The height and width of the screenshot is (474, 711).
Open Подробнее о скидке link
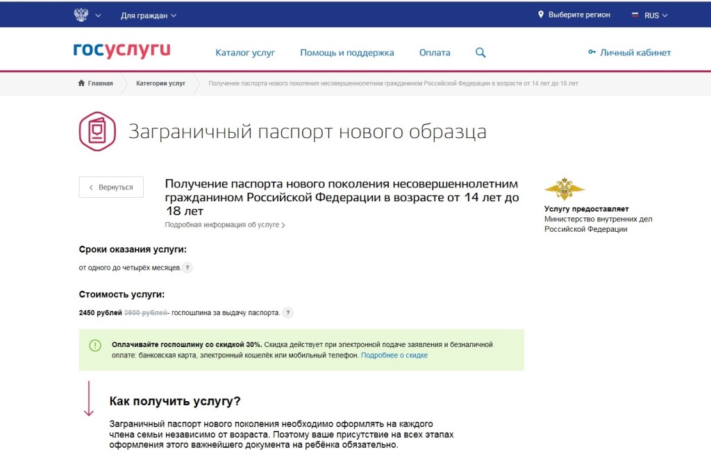394,355
